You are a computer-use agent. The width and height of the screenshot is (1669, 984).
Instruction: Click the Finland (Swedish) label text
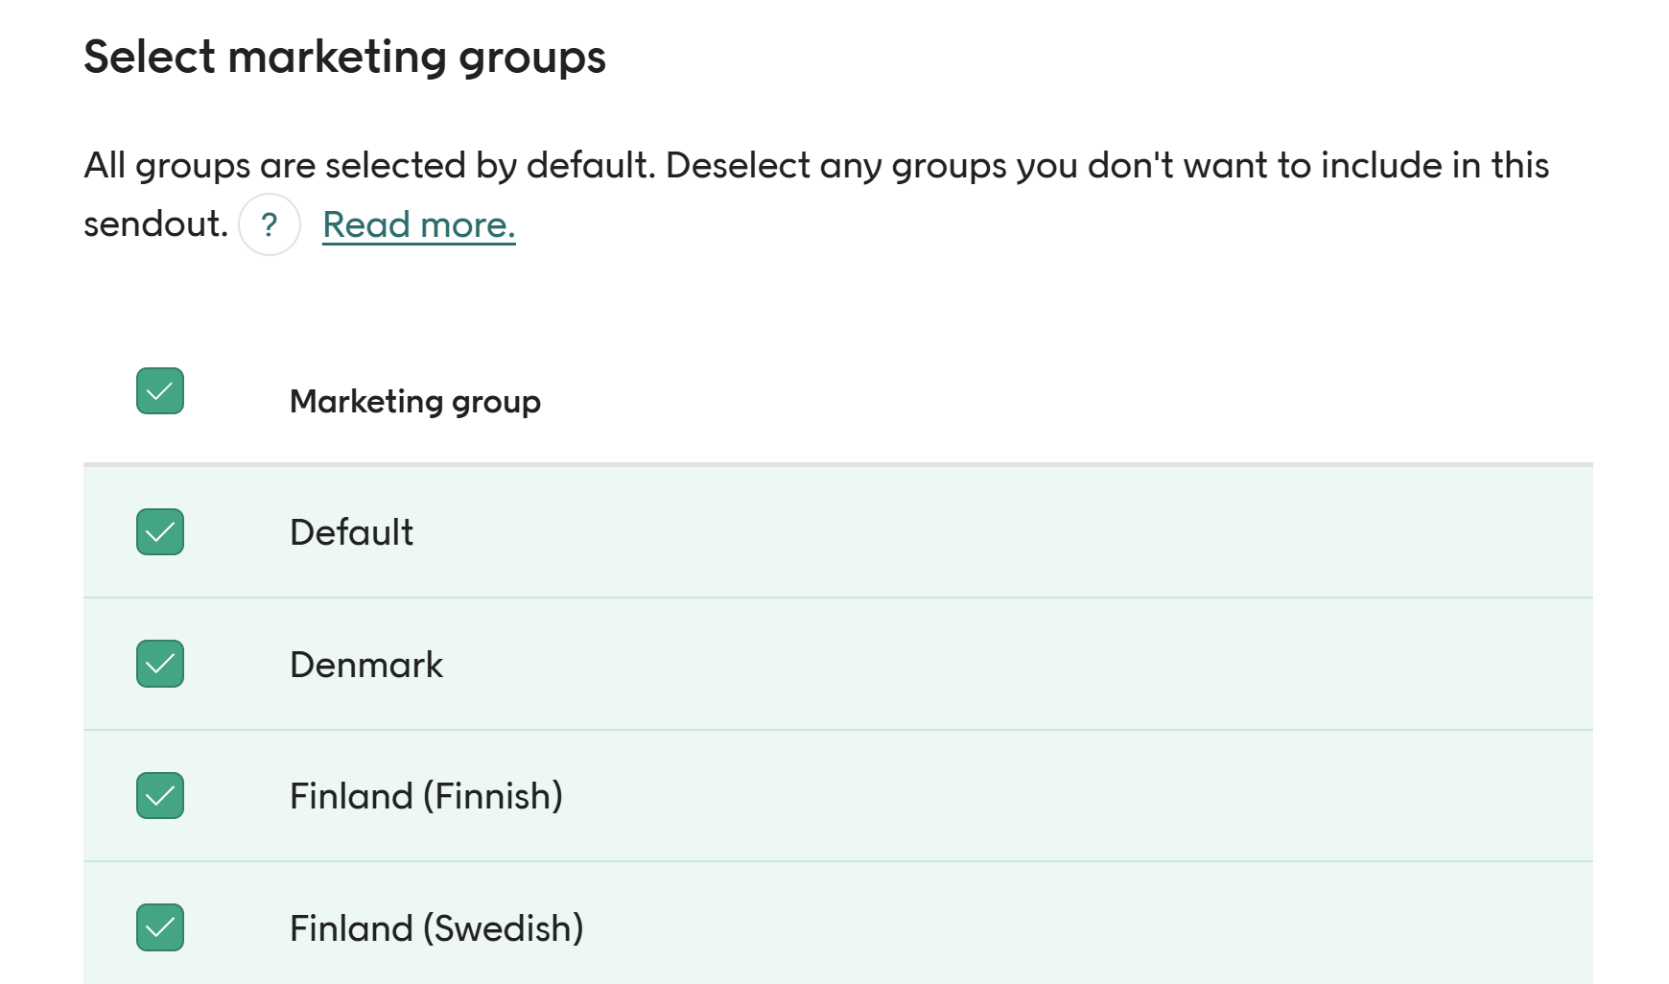click(437, 927)
